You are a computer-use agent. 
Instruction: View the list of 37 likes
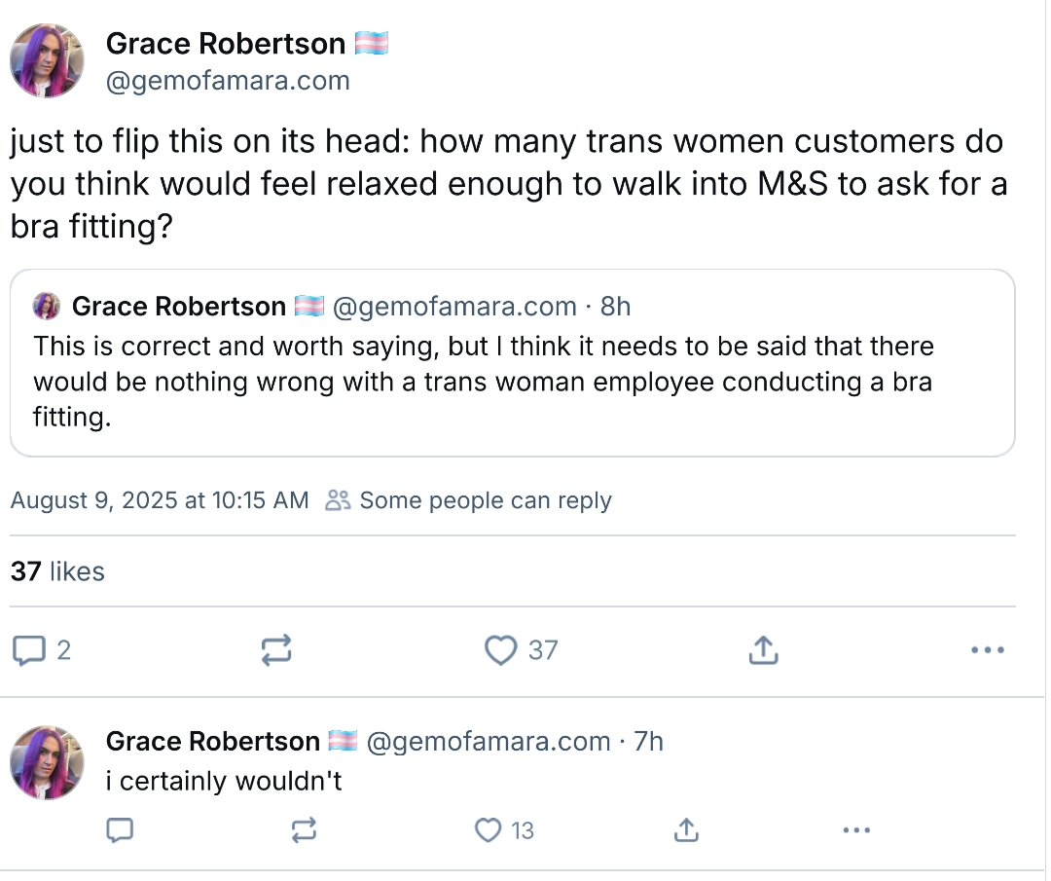point(57,571)
